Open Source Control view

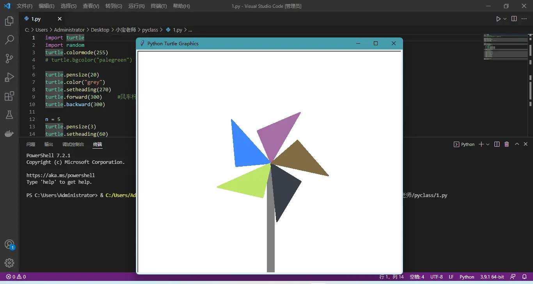tap(9, 58)
